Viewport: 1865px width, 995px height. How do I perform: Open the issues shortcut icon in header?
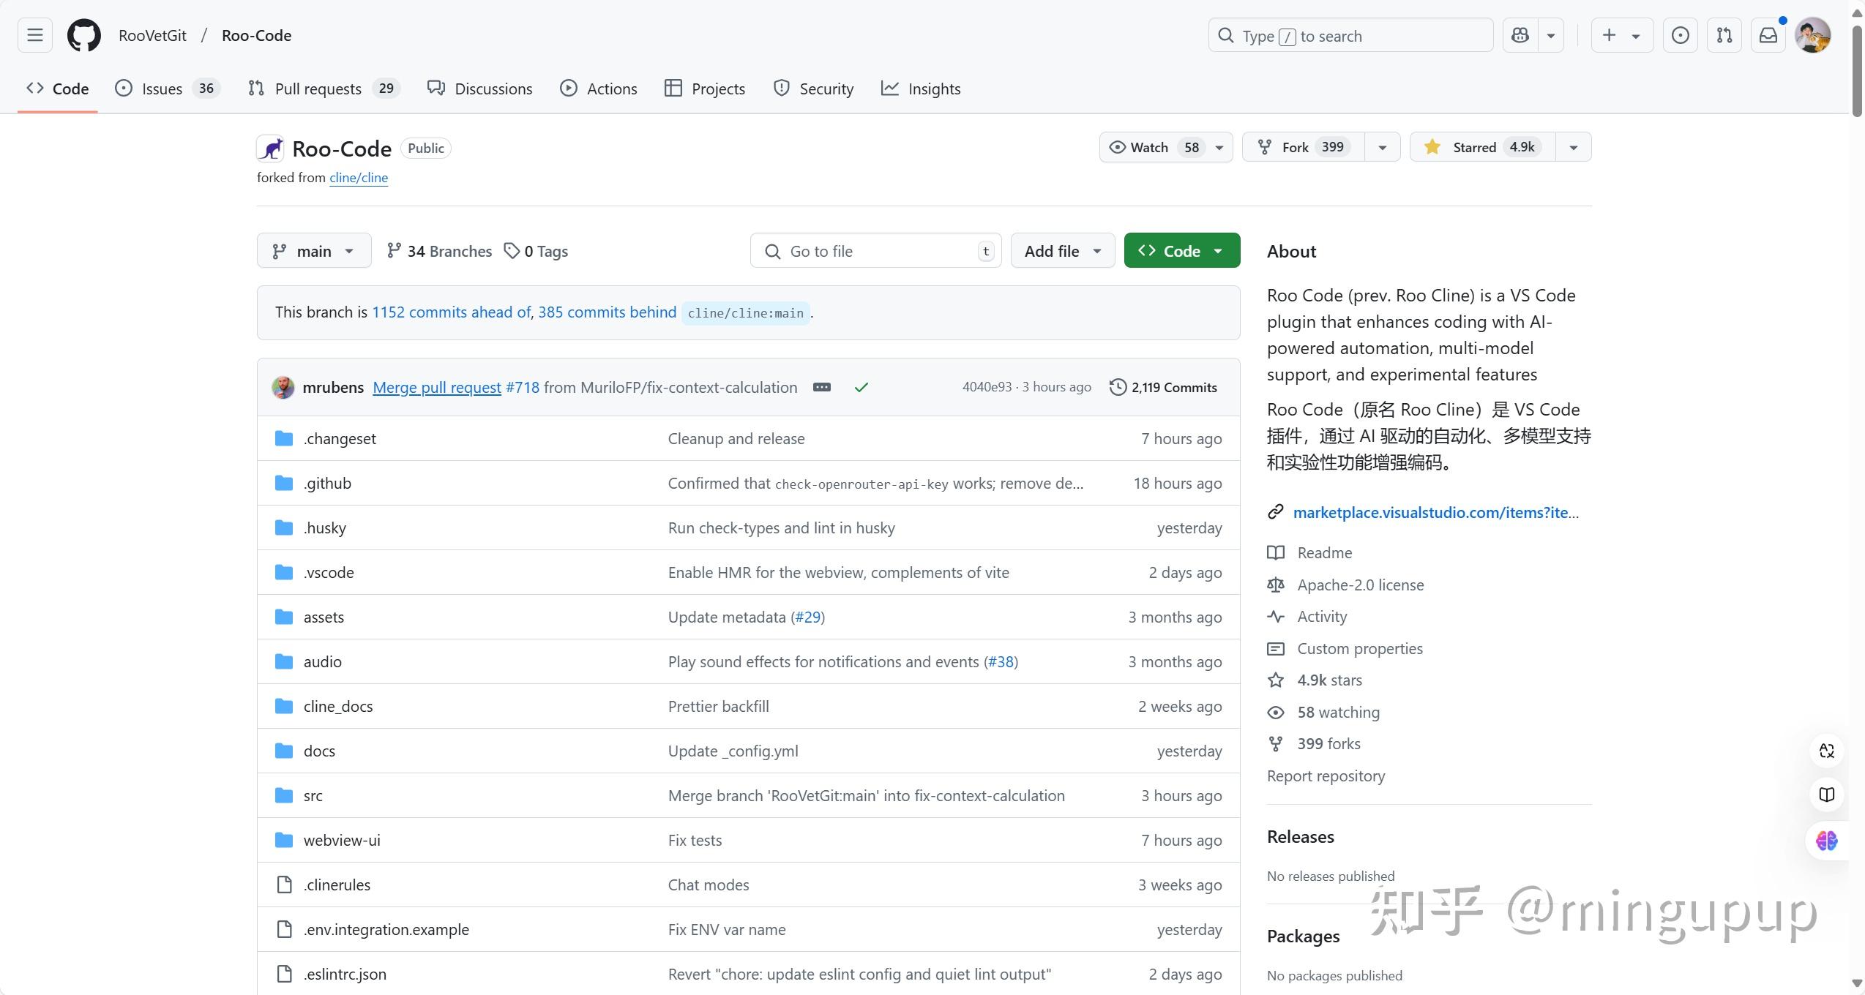click(1680, 35)
